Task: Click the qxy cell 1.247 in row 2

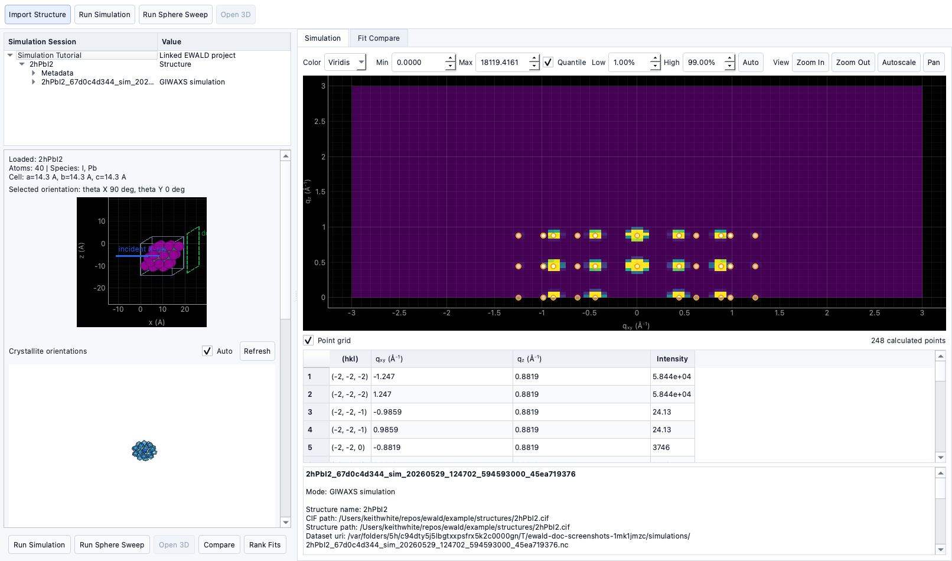Action: 442,394
